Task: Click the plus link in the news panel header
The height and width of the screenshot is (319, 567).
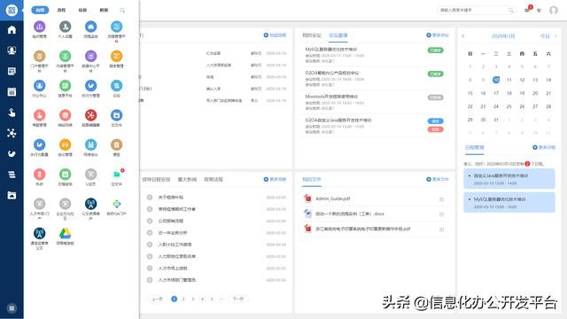Action: [275, 179]
